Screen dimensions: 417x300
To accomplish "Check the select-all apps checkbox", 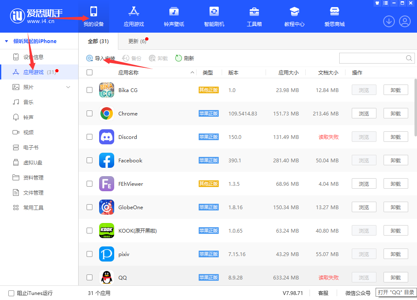I will click(x=90, y=72).
